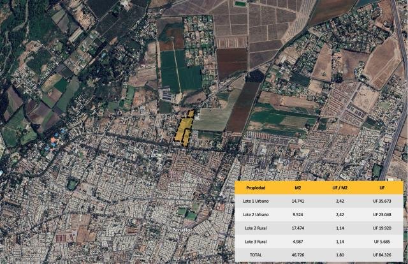Viewport: 408px width, 264px height.
Task: Click the total area 46.726 cell
Action: pos(298,255)
